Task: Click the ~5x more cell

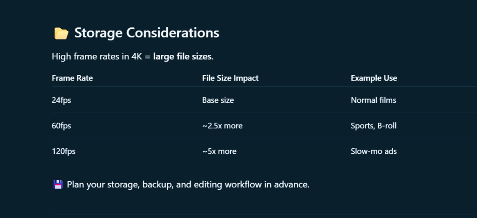Action: coord(219,151)
